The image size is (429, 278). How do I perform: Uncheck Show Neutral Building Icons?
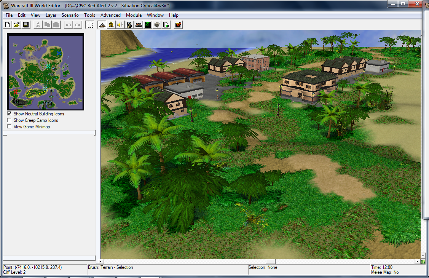pyautogui.click(x=9, y=113)
